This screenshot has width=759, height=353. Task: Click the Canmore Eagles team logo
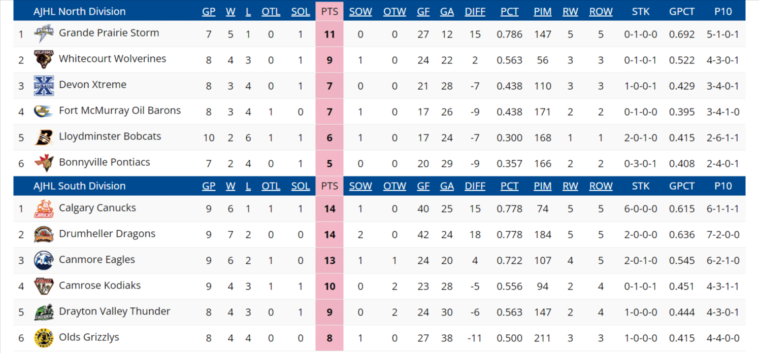(x=44, y=260)
